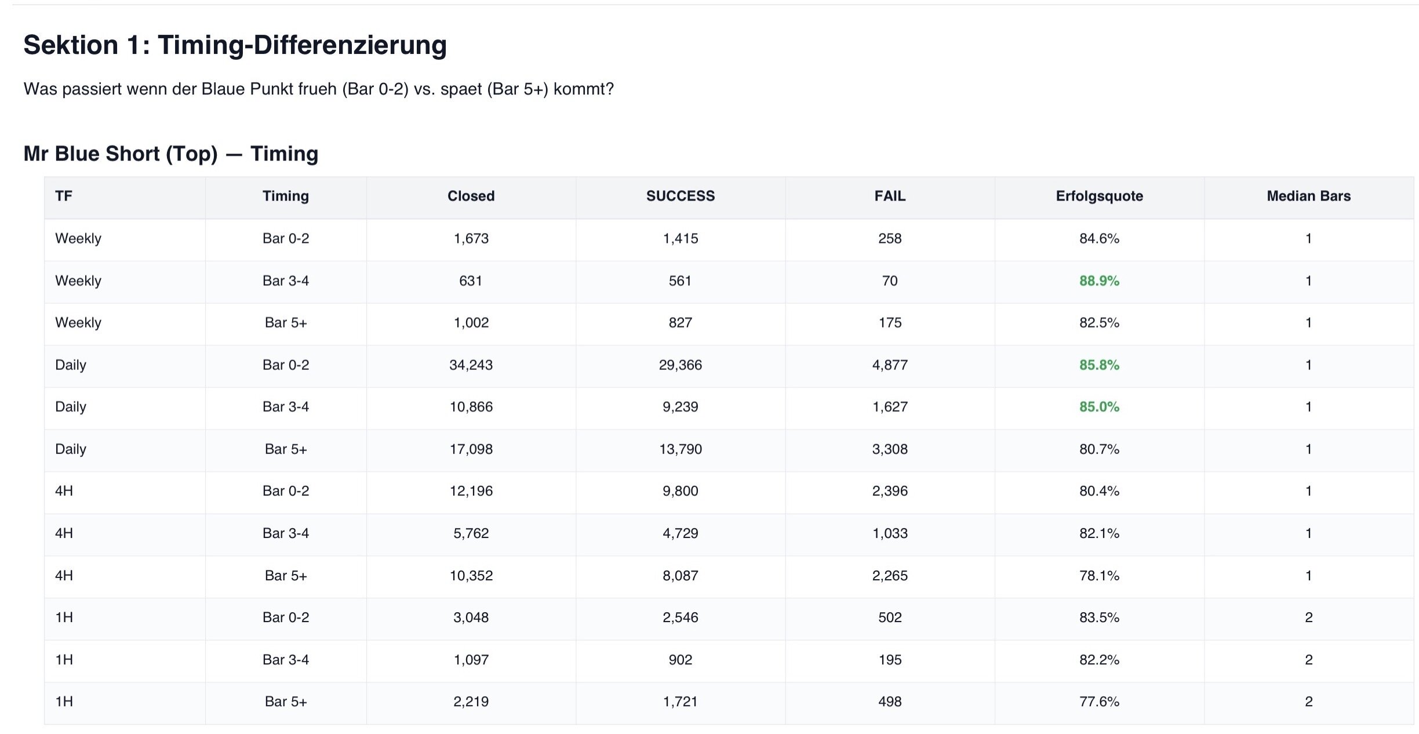Viewport: 1419px width, 734px height.
Task: Select the "Median Bars" column header
Action: point(1308,196)
